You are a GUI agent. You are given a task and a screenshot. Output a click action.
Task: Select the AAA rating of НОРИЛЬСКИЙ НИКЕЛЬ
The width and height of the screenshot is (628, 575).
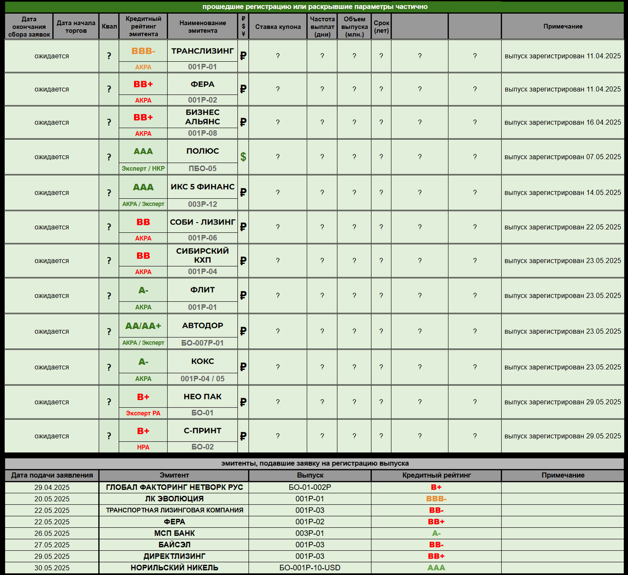tap(436, 568)
